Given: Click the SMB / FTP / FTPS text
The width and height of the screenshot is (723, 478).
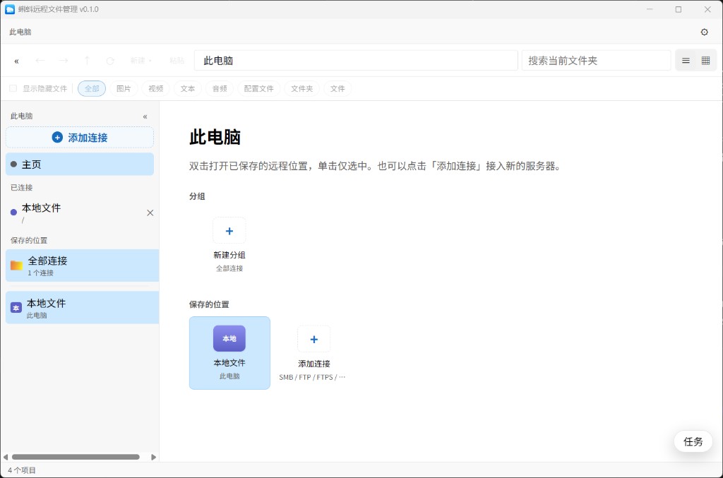Looking at the screenshot, I should [312, 377].
